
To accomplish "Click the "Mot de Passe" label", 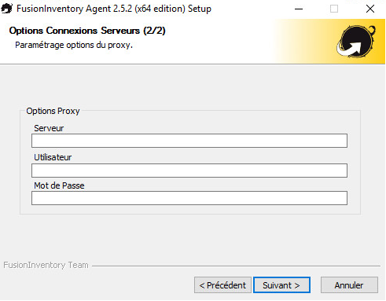I will 59,185.
